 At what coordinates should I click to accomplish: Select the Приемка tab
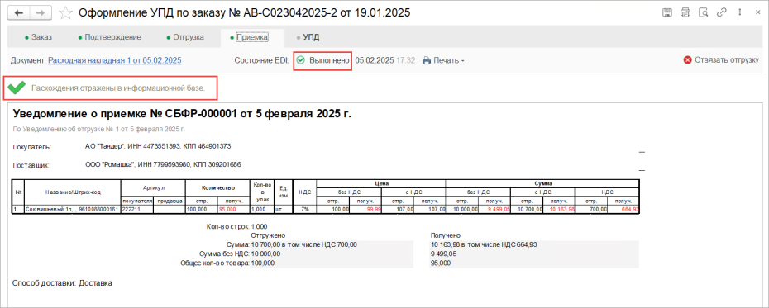coord(252,37)
